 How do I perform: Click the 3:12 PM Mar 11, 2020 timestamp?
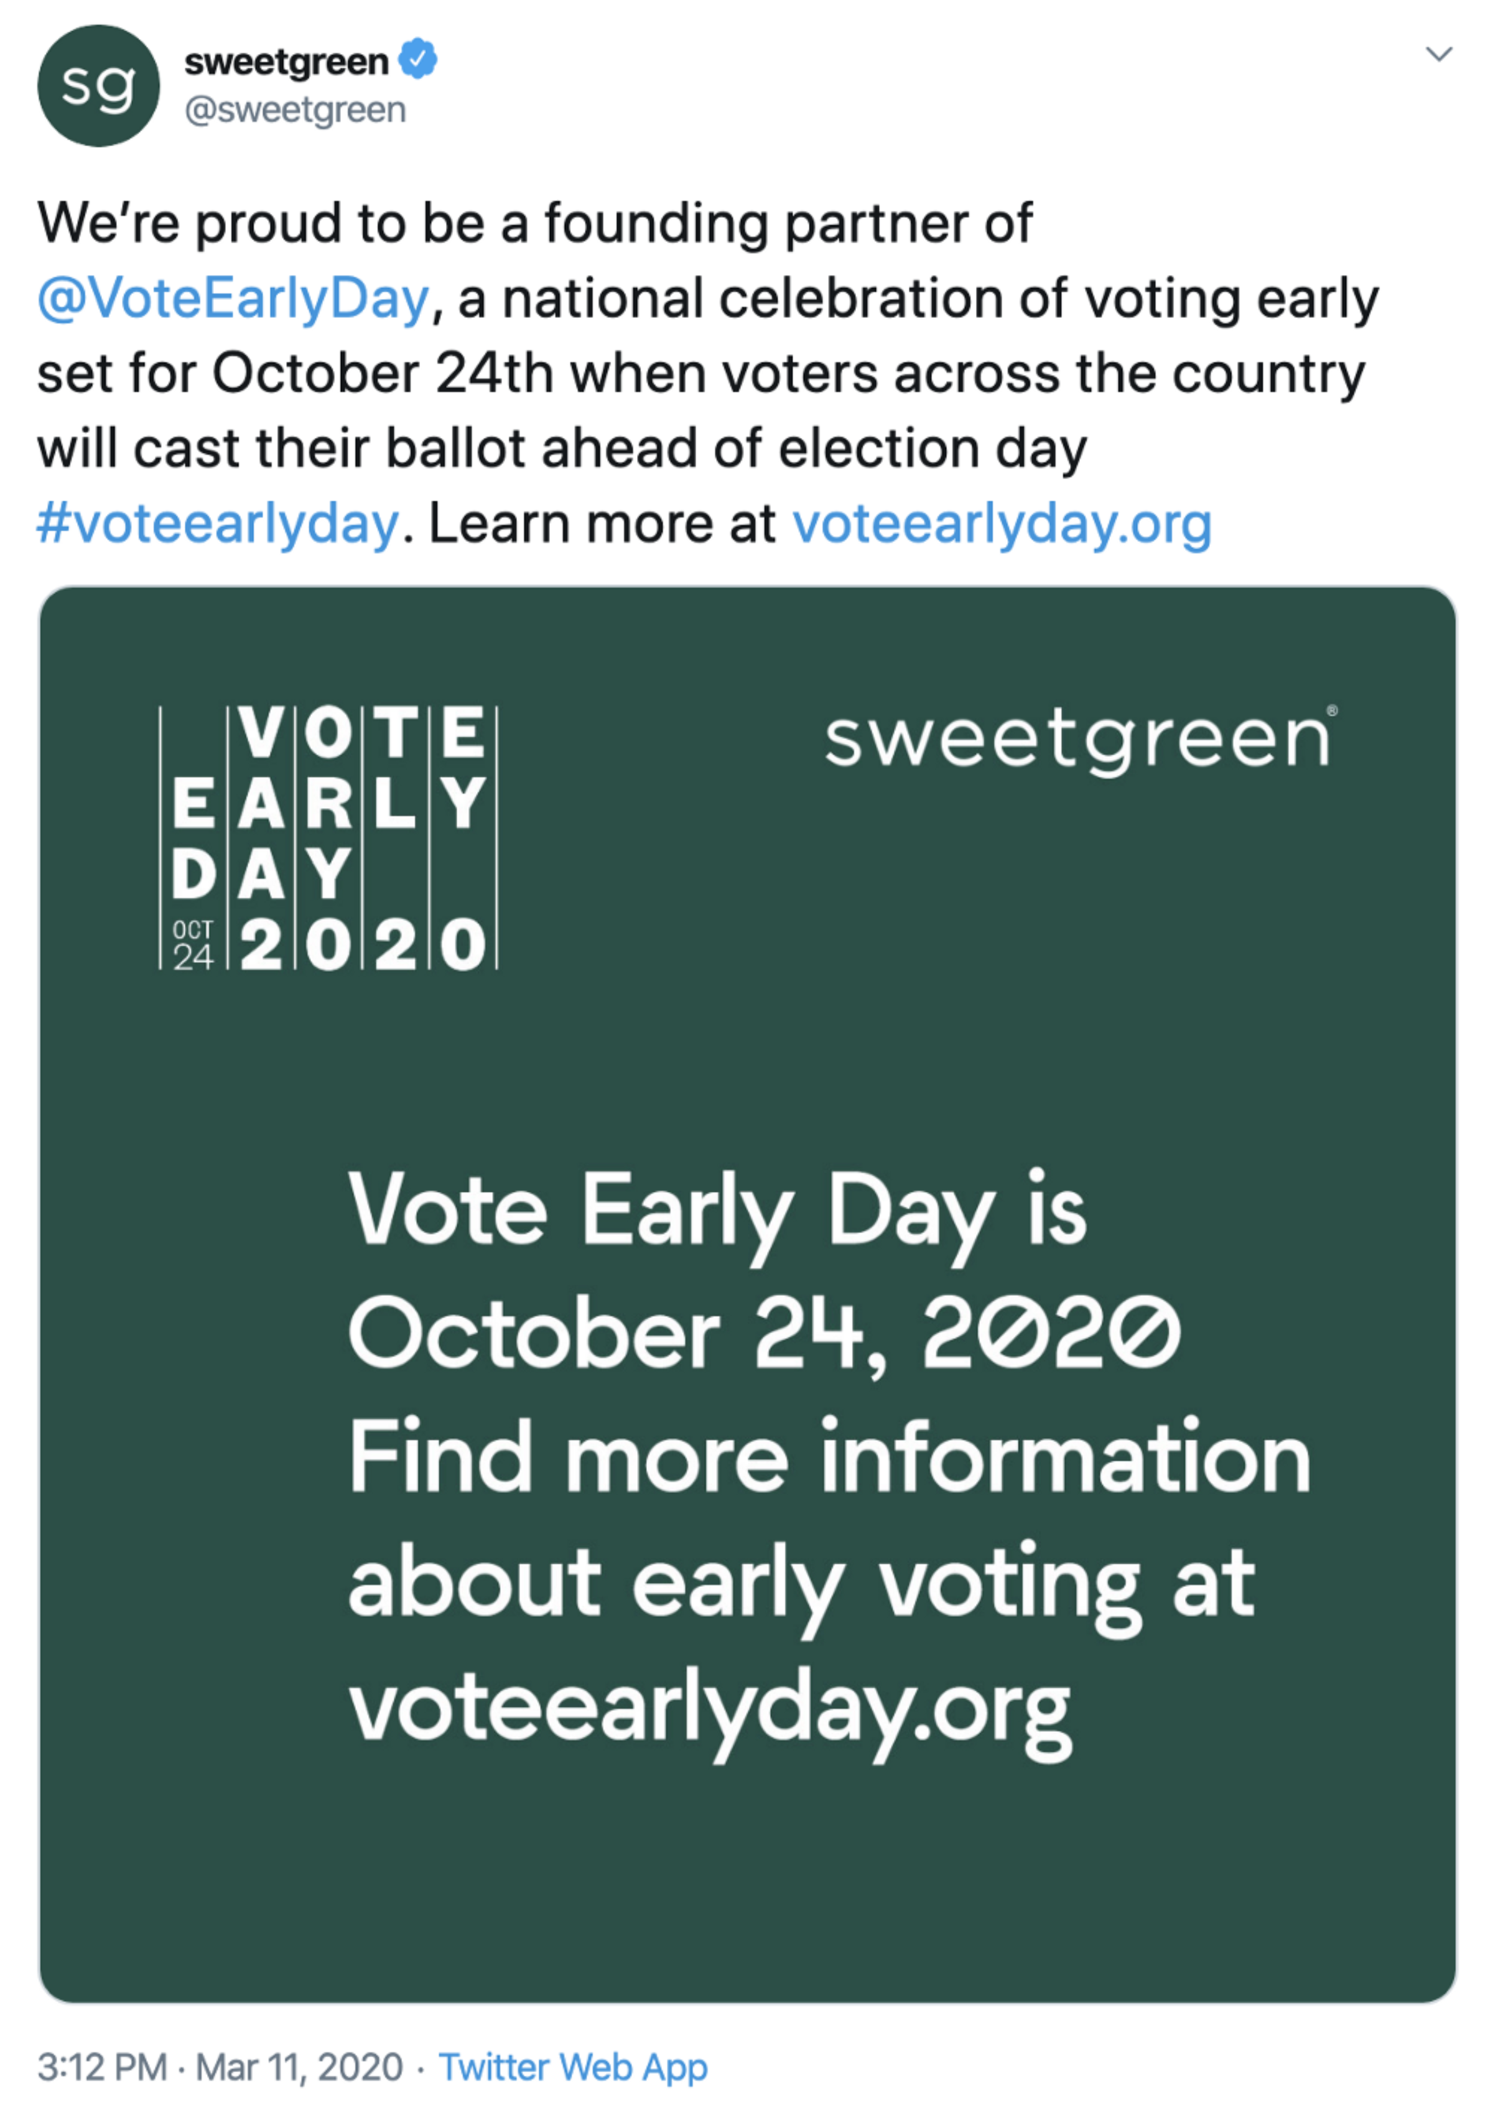220,2066
